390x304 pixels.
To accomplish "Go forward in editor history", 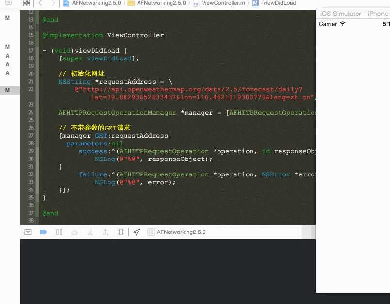I will coord(53,3).
